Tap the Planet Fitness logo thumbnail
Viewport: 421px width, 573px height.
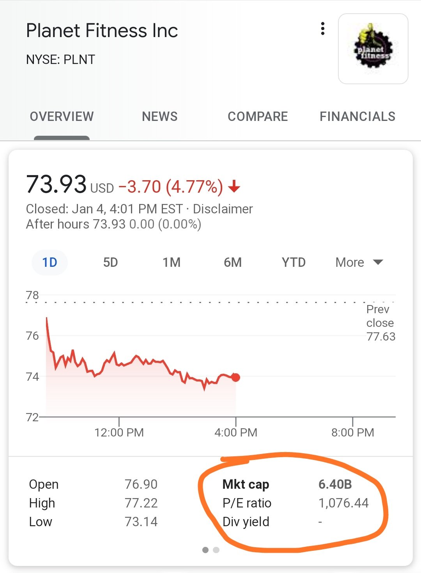(373, 49)
